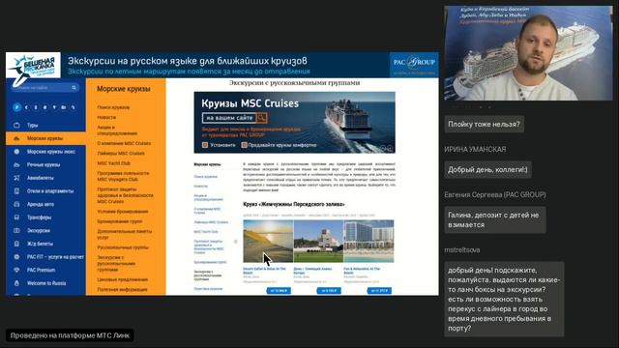Click the building icon beside Отели и апартаменты
The width and height of the screenshot is (619, 348).
[16, 191]
